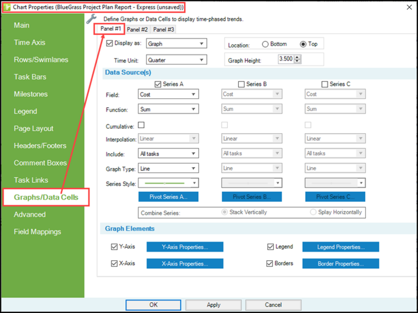Click the OK button
The width and height of the screenshot is (418, 313).
[153, 305]
